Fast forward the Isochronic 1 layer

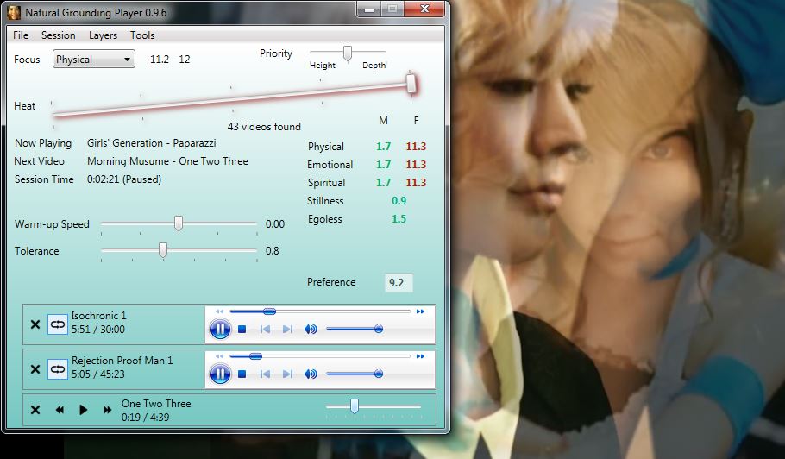click(x=420, y=311)
